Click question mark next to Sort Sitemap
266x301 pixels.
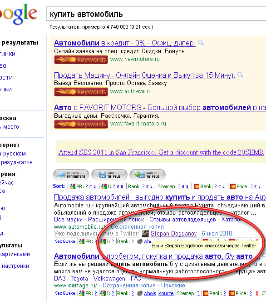(179, 186)
